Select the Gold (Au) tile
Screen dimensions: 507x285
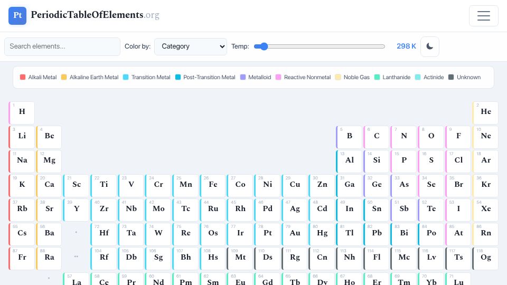click(x=294, y=234)
